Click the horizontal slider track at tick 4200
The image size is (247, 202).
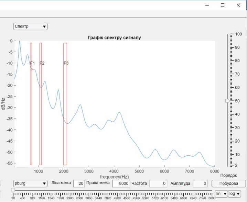click(117, 190)
